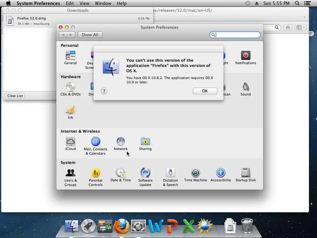Click the Time Machine menu bar icon
Image resolution: width=317 pixels, height=238 pixels.
[248, 3]
